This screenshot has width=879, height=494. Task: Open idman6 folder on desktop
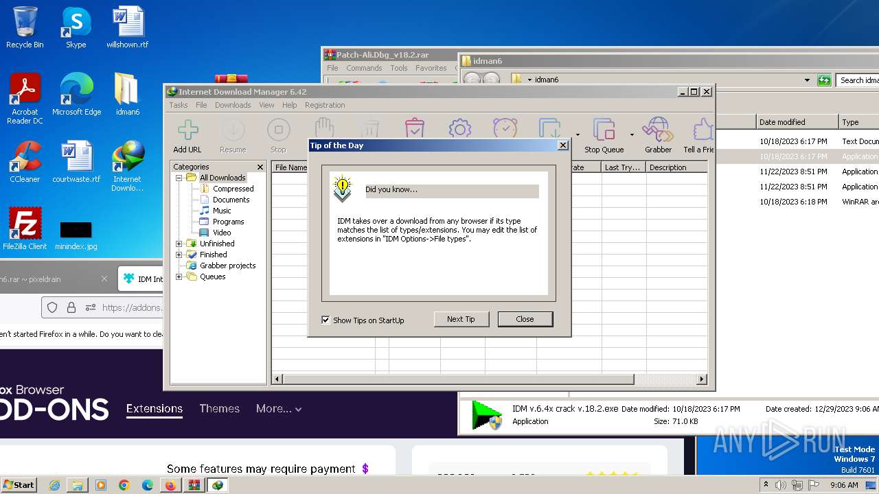point(127,95)
